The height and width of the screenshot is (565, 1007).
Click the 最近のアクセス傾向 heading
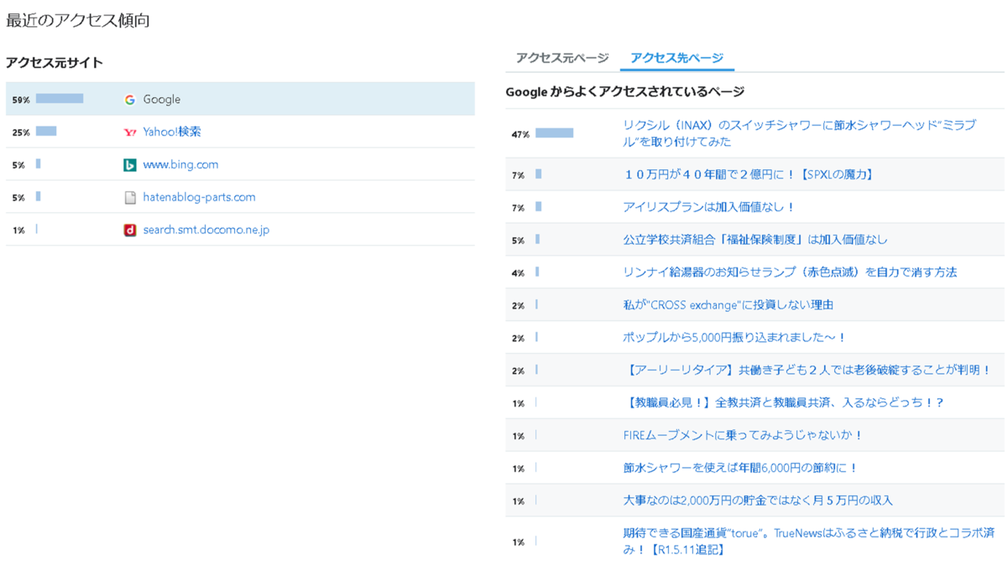tap(78, 20)
